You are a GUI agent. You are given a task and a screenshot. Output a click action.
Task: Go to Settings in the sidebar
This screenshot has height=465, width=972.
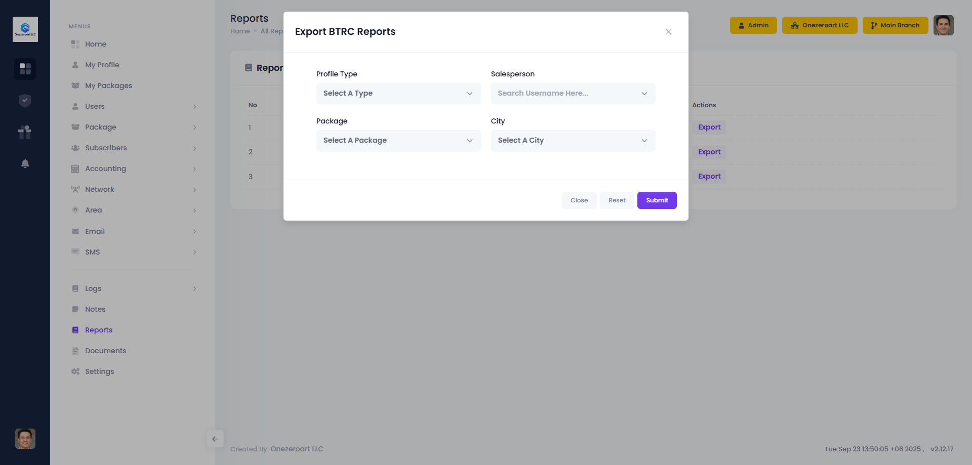(x=99, y=371)
